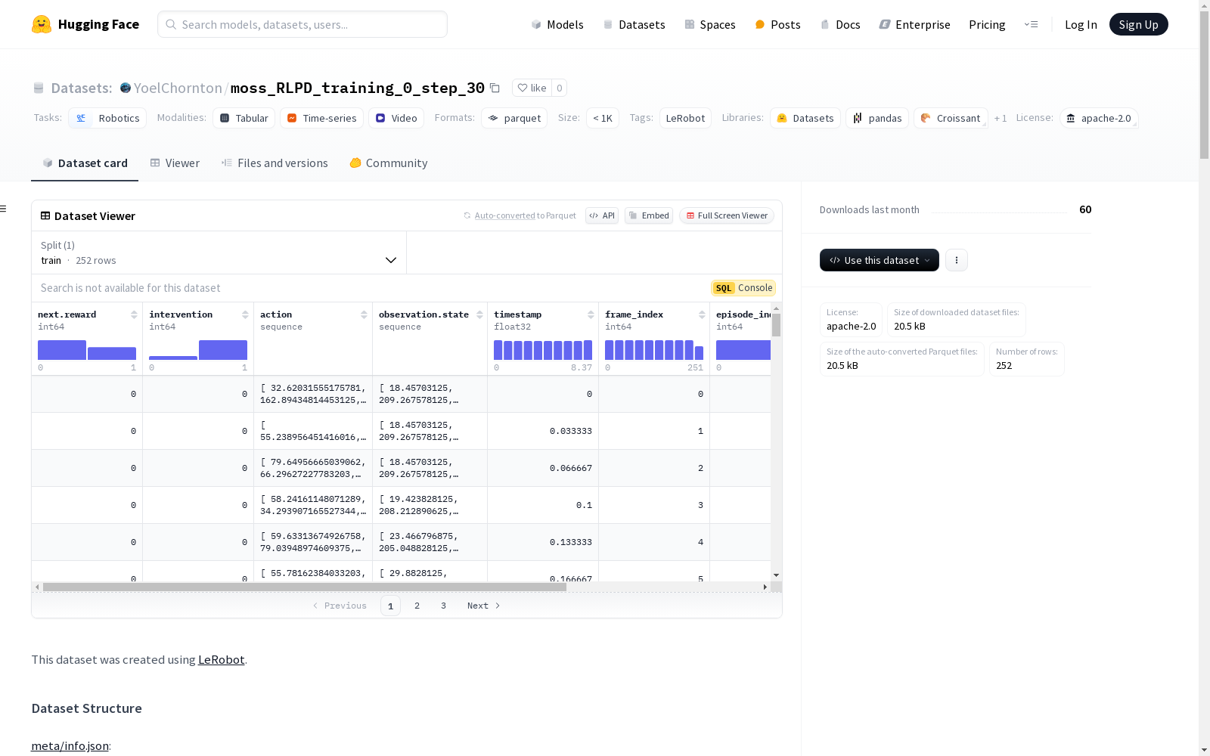Image resolution: width=1210 pixels, height=756 pixels.
Task: Open the SQL Console
Action: pos(743,288)
